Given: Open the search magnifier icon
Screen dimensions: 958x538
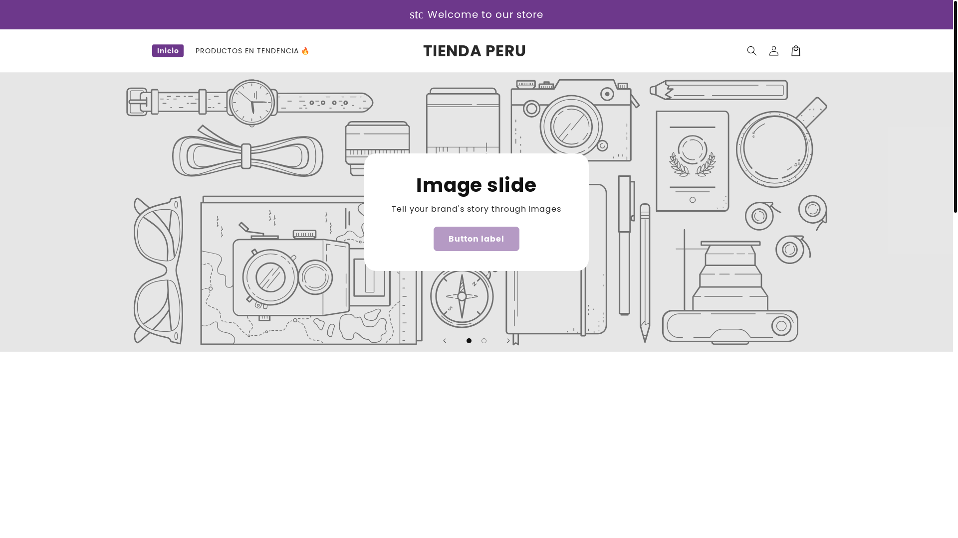Looking at the screenshot, I should click(x=751, y=51).
